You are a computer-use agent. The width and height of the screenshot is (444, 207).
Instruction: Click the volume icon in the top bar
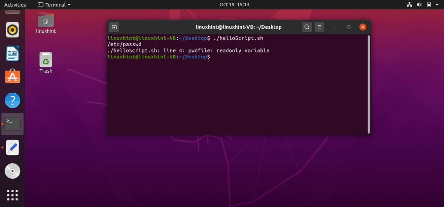(x=419, y=5)
